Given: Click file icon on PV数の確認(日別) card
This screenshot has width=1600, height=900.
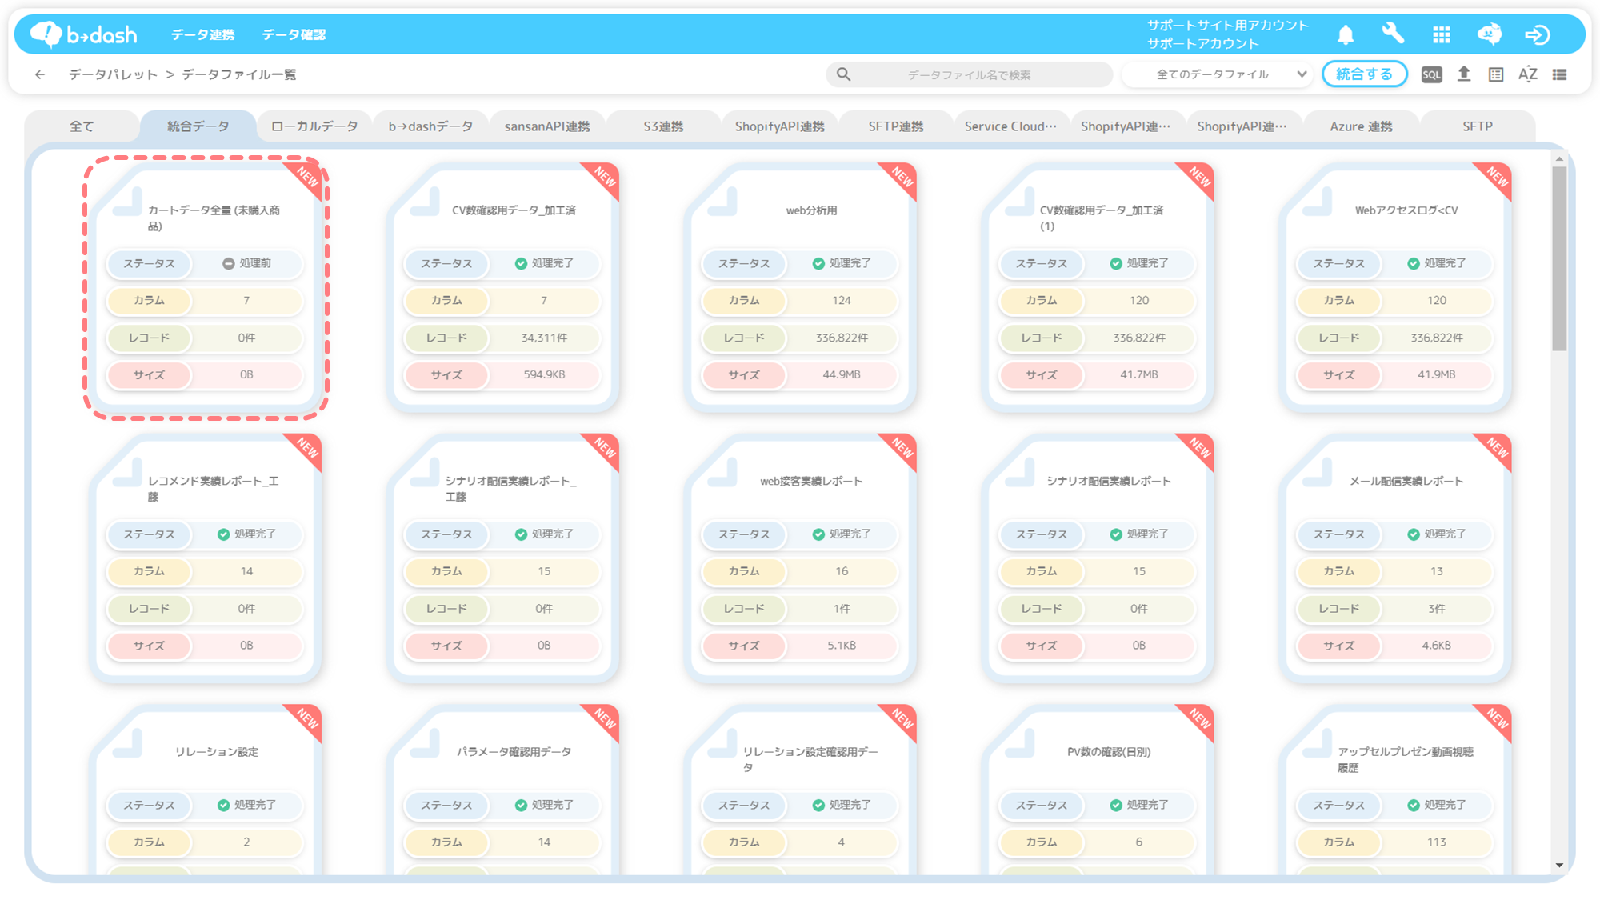Looking at the screenshot, I should click(1020, 743).
